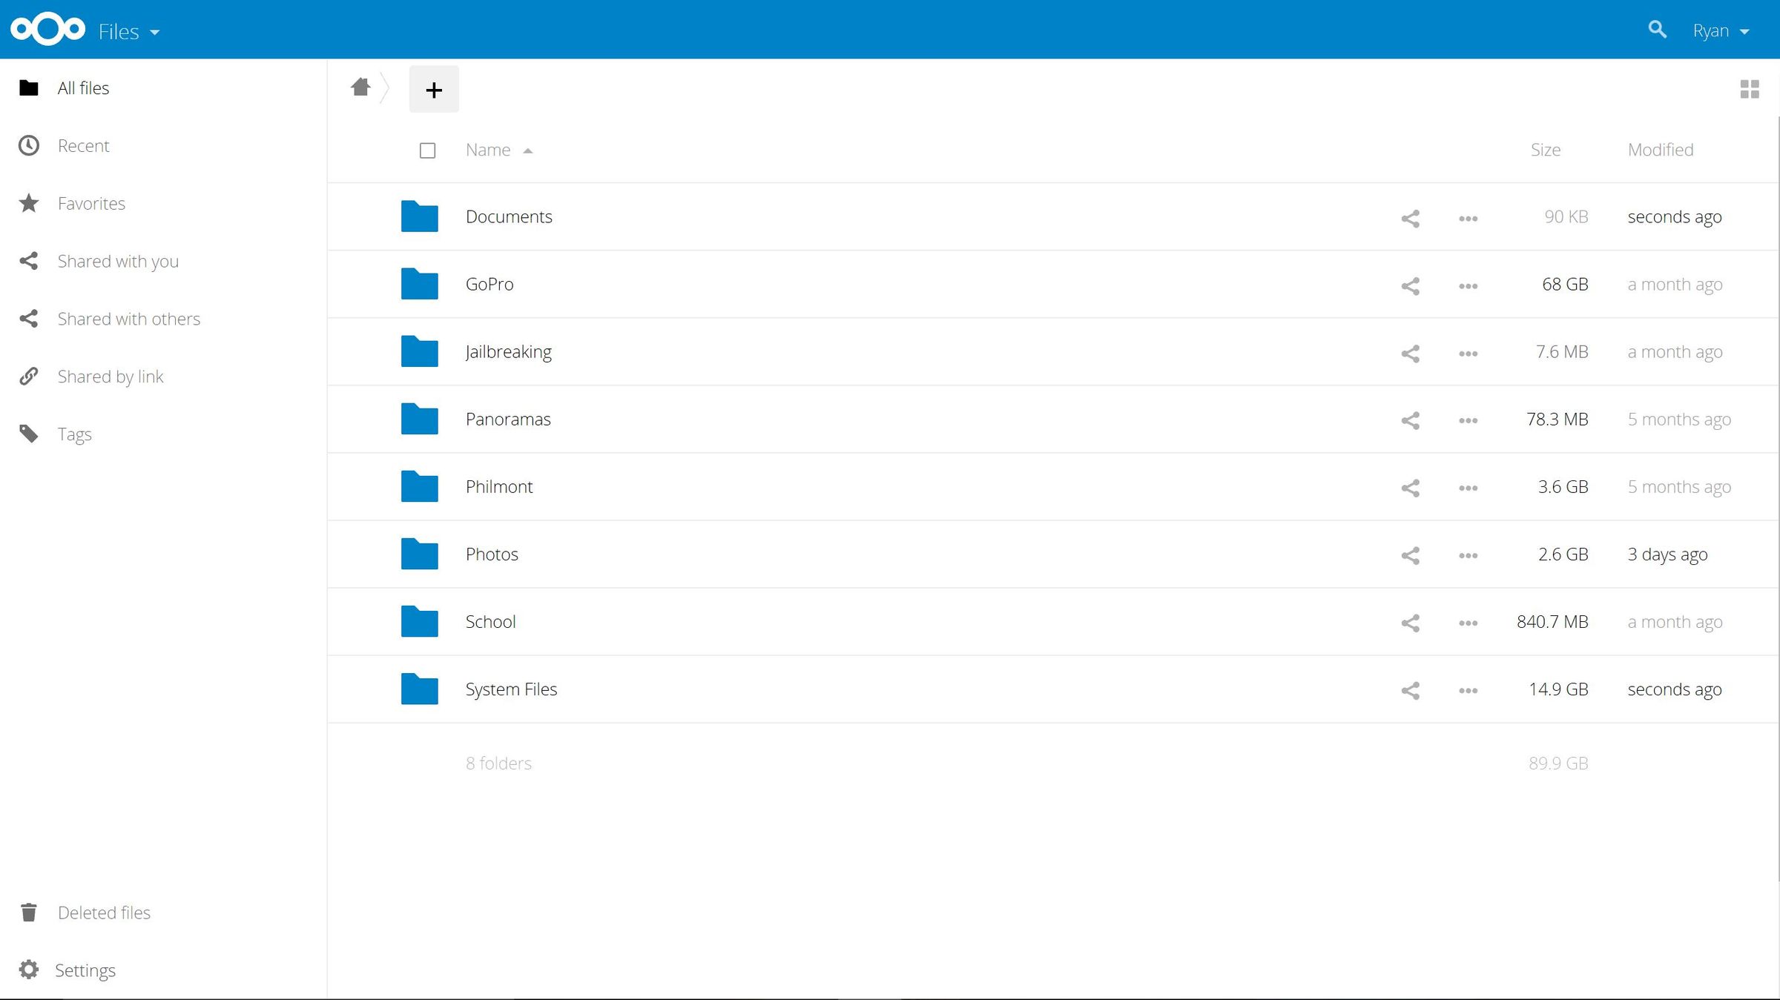Open Settings from the sidebar

[x=85, y=970]
